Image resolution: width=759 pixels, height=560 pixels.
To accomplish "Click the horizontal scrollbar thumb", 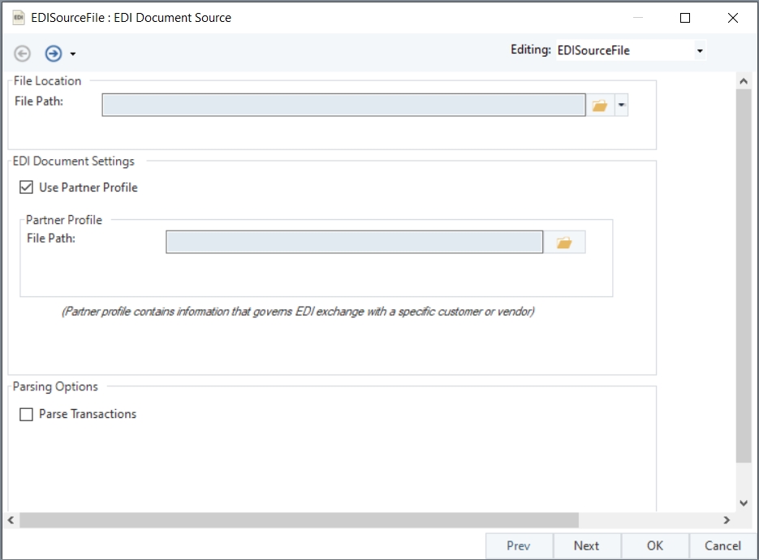I will (299, 520).
